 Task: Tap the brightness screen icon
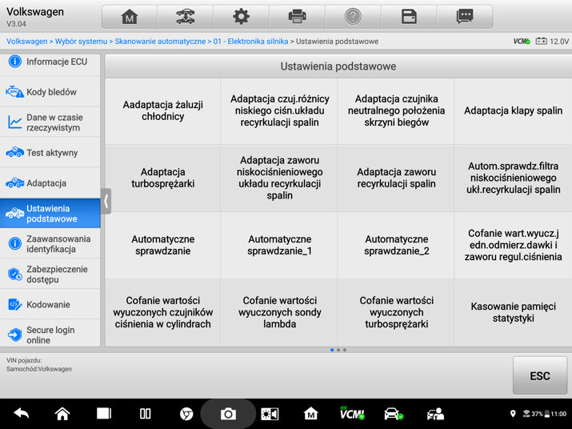pos(270,414)
